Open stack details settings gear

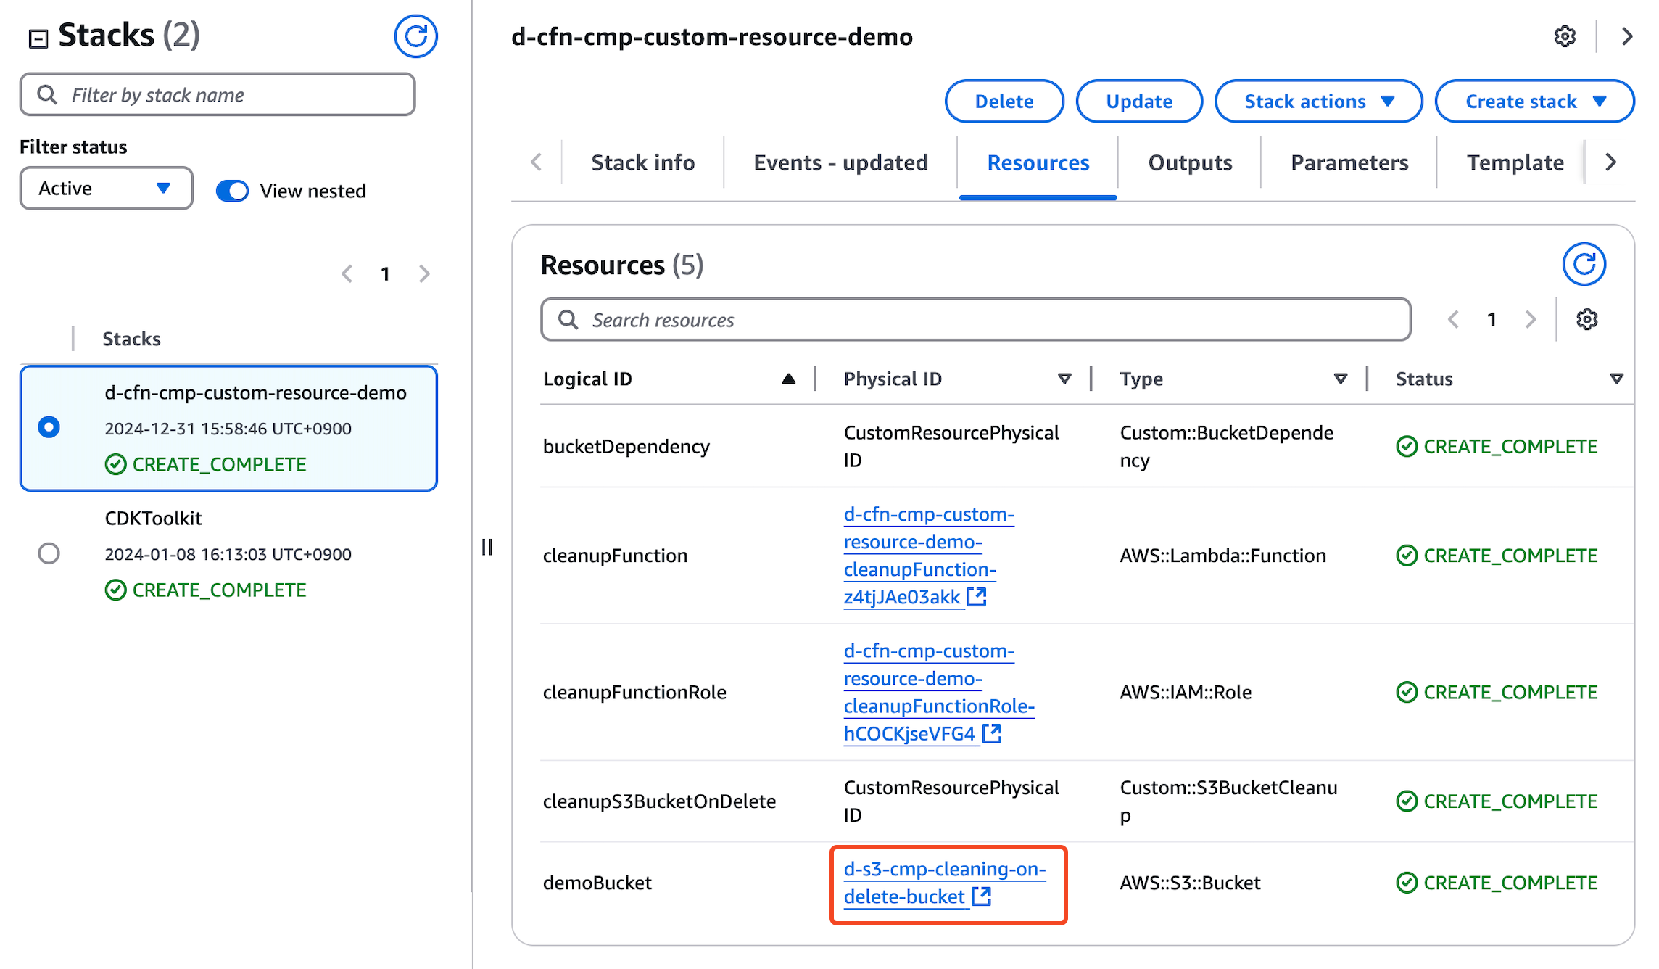point(1565,36)
